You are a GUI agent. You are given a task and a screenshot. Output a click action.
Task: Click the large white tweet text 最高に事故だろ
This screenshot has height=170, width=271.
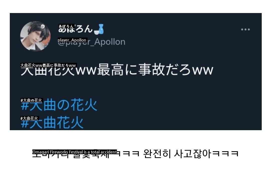pyautogui.click(x=144, y=70)
